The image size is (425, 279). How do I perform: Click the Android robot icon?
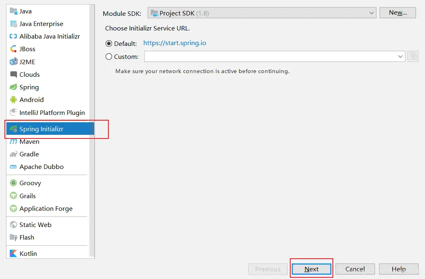(x=13, y=100)
